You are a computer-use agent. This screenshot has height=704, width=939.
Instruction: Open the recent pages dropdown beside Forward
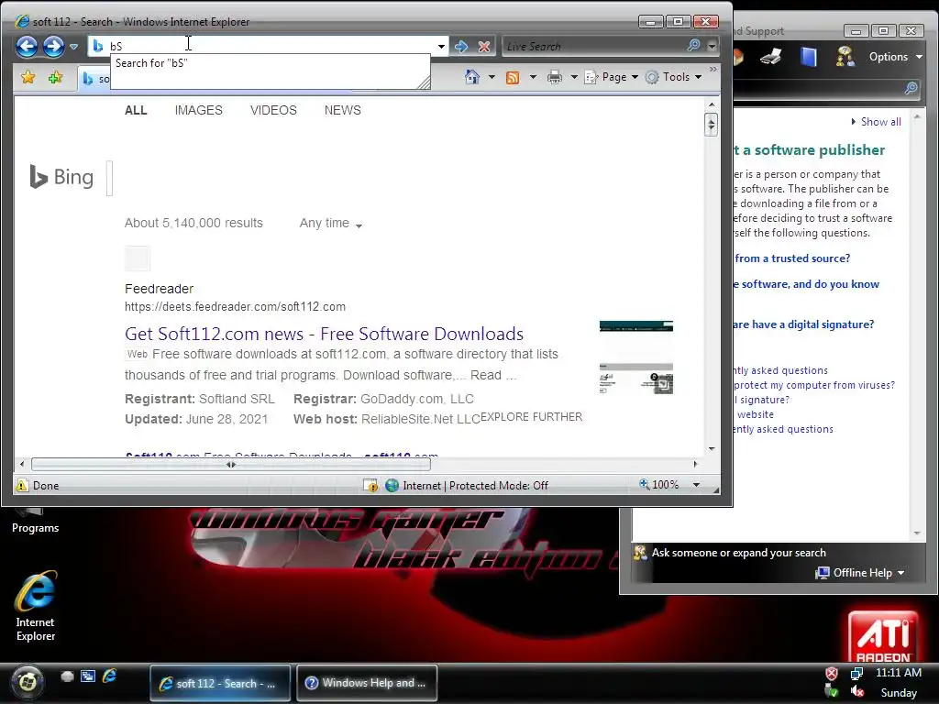[x=73, y=47]
